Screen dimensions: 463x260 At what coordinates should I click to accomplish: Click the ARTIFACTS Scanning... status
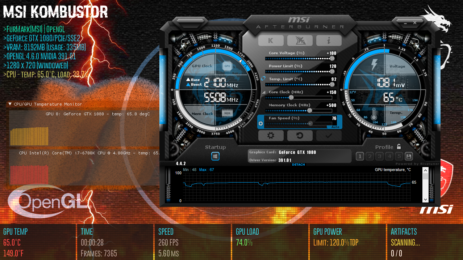pyautogui.click(x=405, y=242)
